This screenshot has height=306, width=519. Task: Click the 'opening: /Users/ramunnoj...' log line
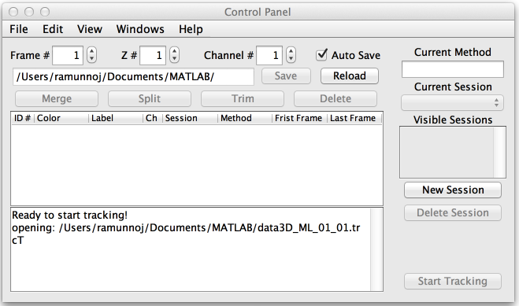coord(186,234)
